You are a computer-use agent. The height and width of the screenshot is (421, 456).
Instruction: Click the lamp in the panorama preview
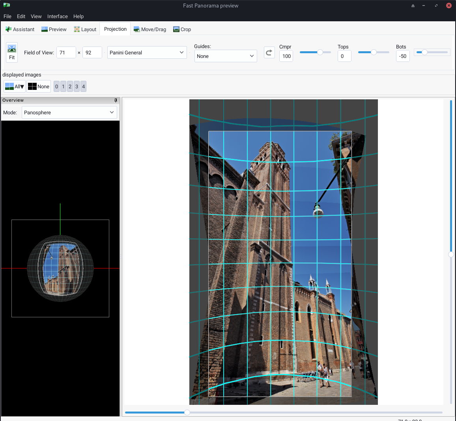pos(318,210)
